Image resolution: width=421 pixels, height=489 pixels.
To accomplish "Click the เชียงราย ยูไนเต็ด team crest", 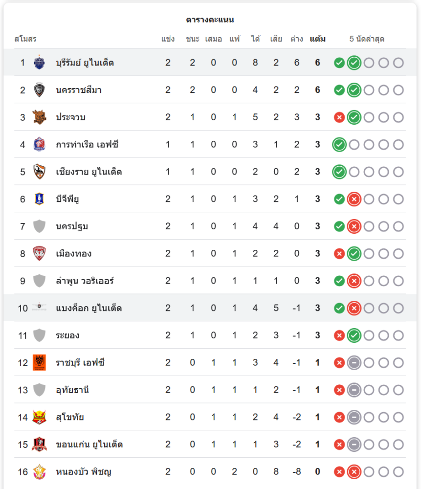I will pyautogui.click(x=39, y=172).
